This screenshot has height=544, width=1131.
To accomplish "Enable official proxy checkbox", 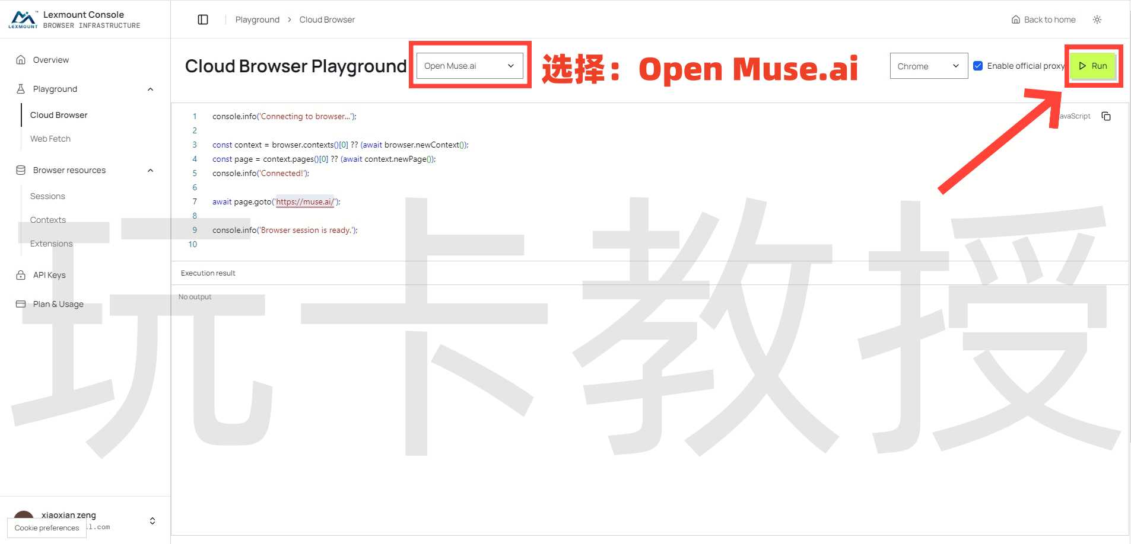I will [x=978, y=66].
